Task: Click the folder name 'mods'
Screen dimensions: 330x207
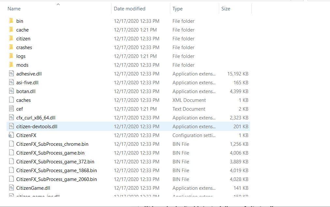Action: (x=22, y=65)
